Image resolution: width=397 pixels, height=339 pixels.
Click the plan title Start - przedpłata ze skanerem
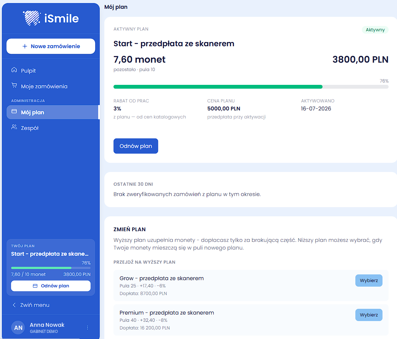174,44
